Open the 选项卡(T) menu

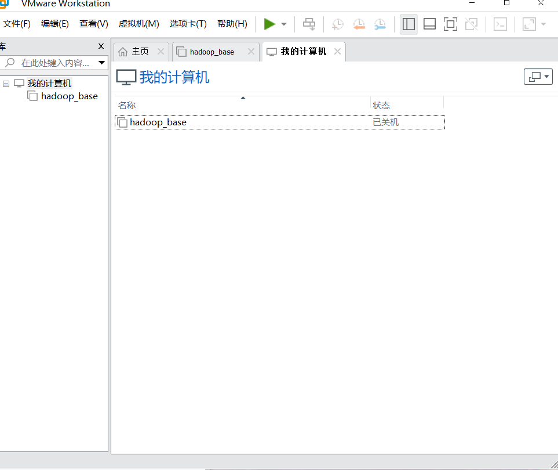[188, 24]
